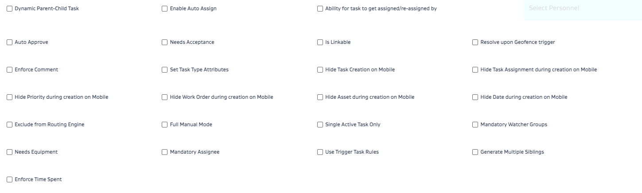Enable the Dynamic Parent-Child Task checkbox
Image resolution: width=642 pixels, height=193 pixels.
pos(10,9)
